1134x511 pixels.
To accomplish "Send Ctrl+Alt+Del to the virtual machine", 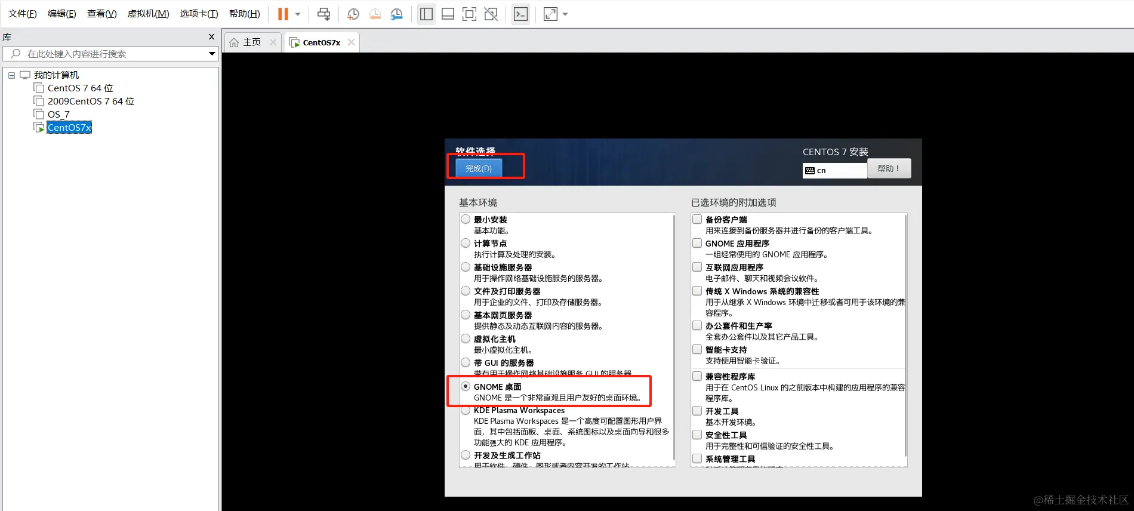I will pyautogui.click(x=323, y=14).
